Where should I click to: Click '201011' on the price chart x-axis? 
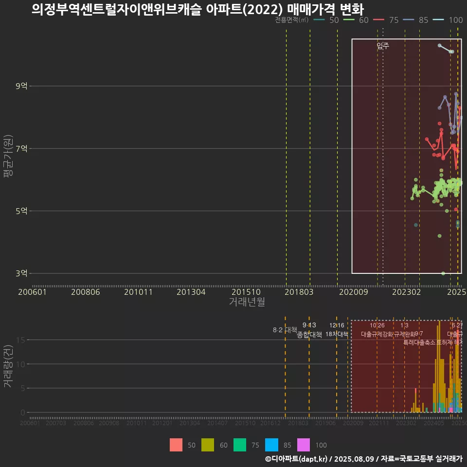(138, 292)
